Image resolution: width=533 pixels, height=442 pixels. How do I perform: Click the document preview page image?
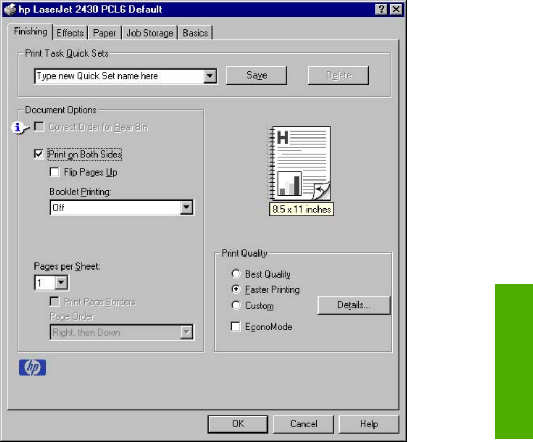click(x=299, y=163)
